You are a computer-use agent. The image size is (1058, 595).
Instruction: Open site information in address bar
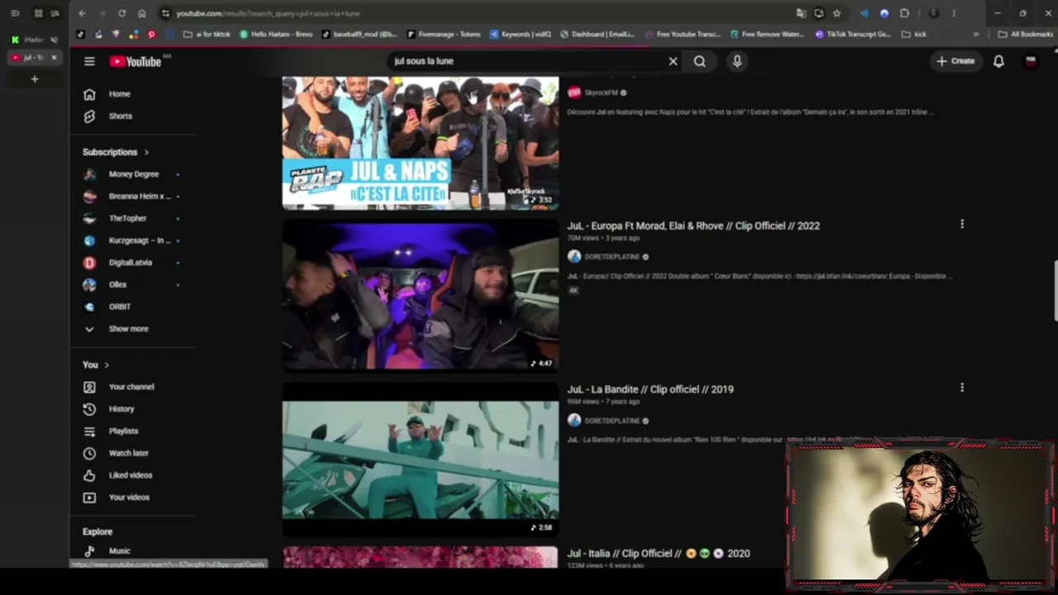click(x=165, y=13)
